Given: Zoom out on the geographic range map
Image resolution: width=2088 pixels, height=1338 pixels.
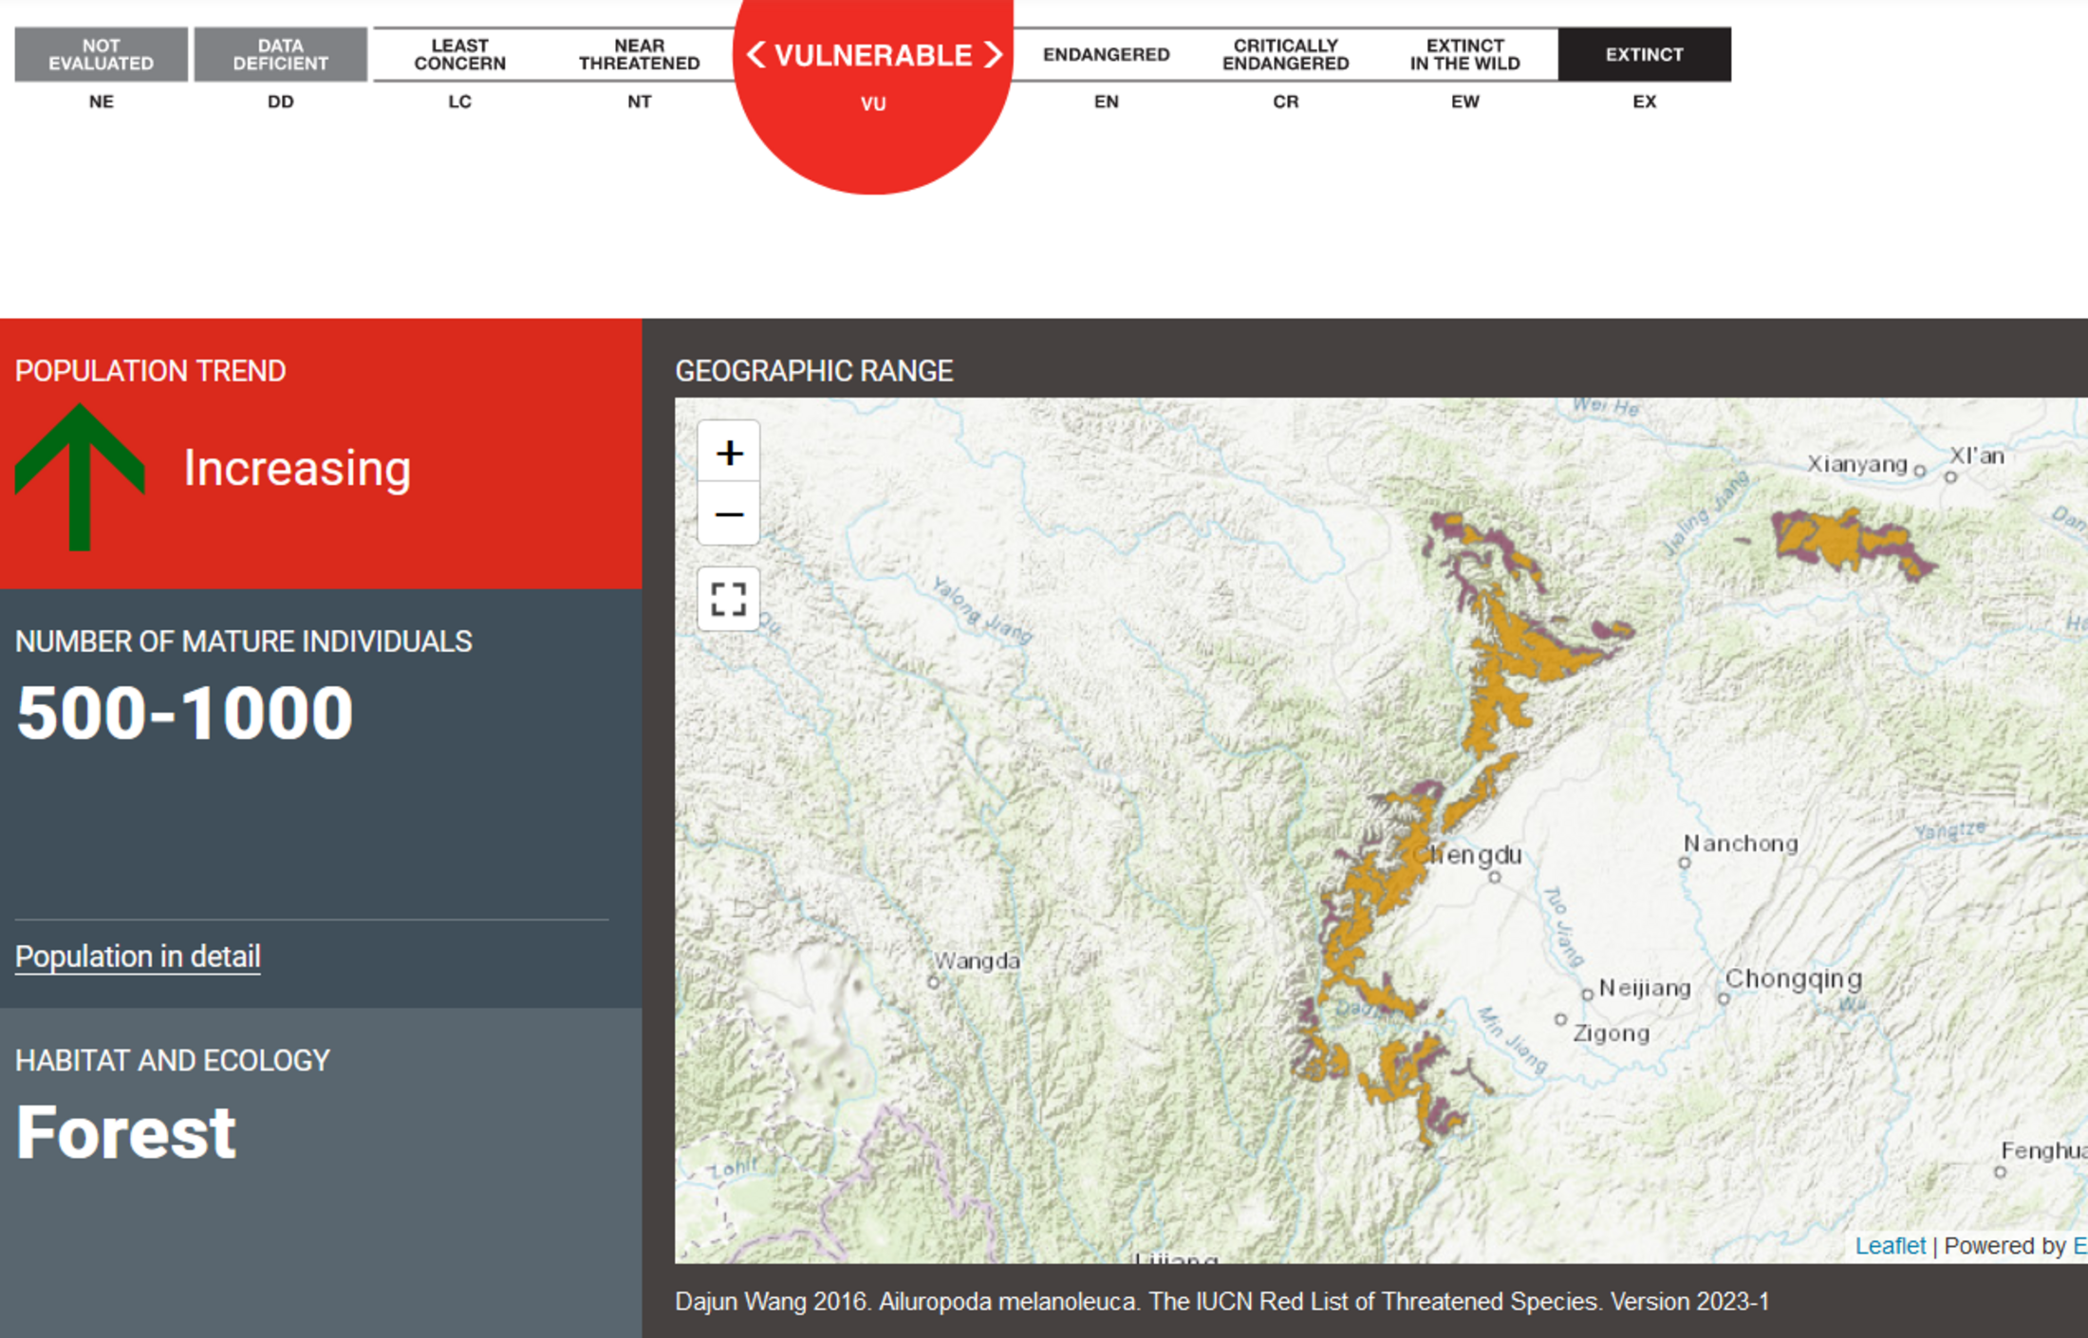Looking at the screenshot, I should tap(728, 514).
